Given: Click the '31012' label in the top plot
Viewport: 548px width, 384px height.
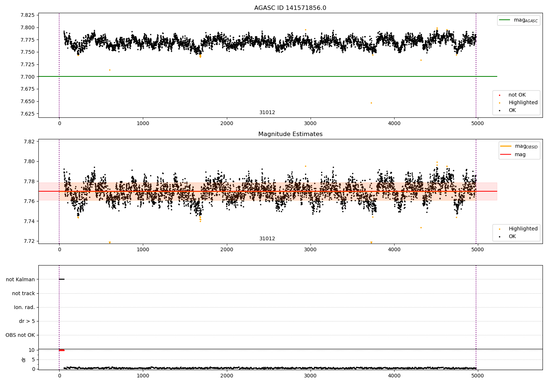Looking at the screenshot, I should (267, 113).
